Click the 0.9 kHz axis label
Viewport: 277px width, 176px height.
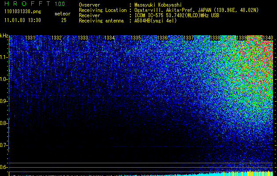click(4, 101)
